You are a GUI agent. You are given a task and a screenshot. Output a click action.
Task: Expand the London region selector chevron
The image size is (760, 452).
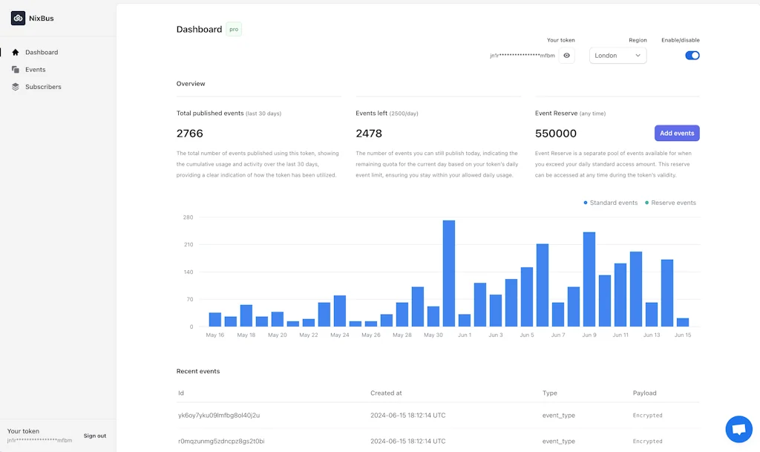638,55
